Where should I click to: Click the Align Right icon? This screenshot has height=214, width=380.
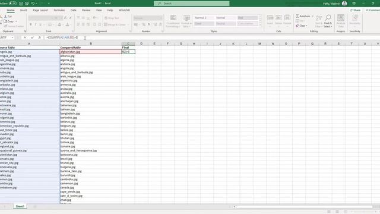coord(88,24)
